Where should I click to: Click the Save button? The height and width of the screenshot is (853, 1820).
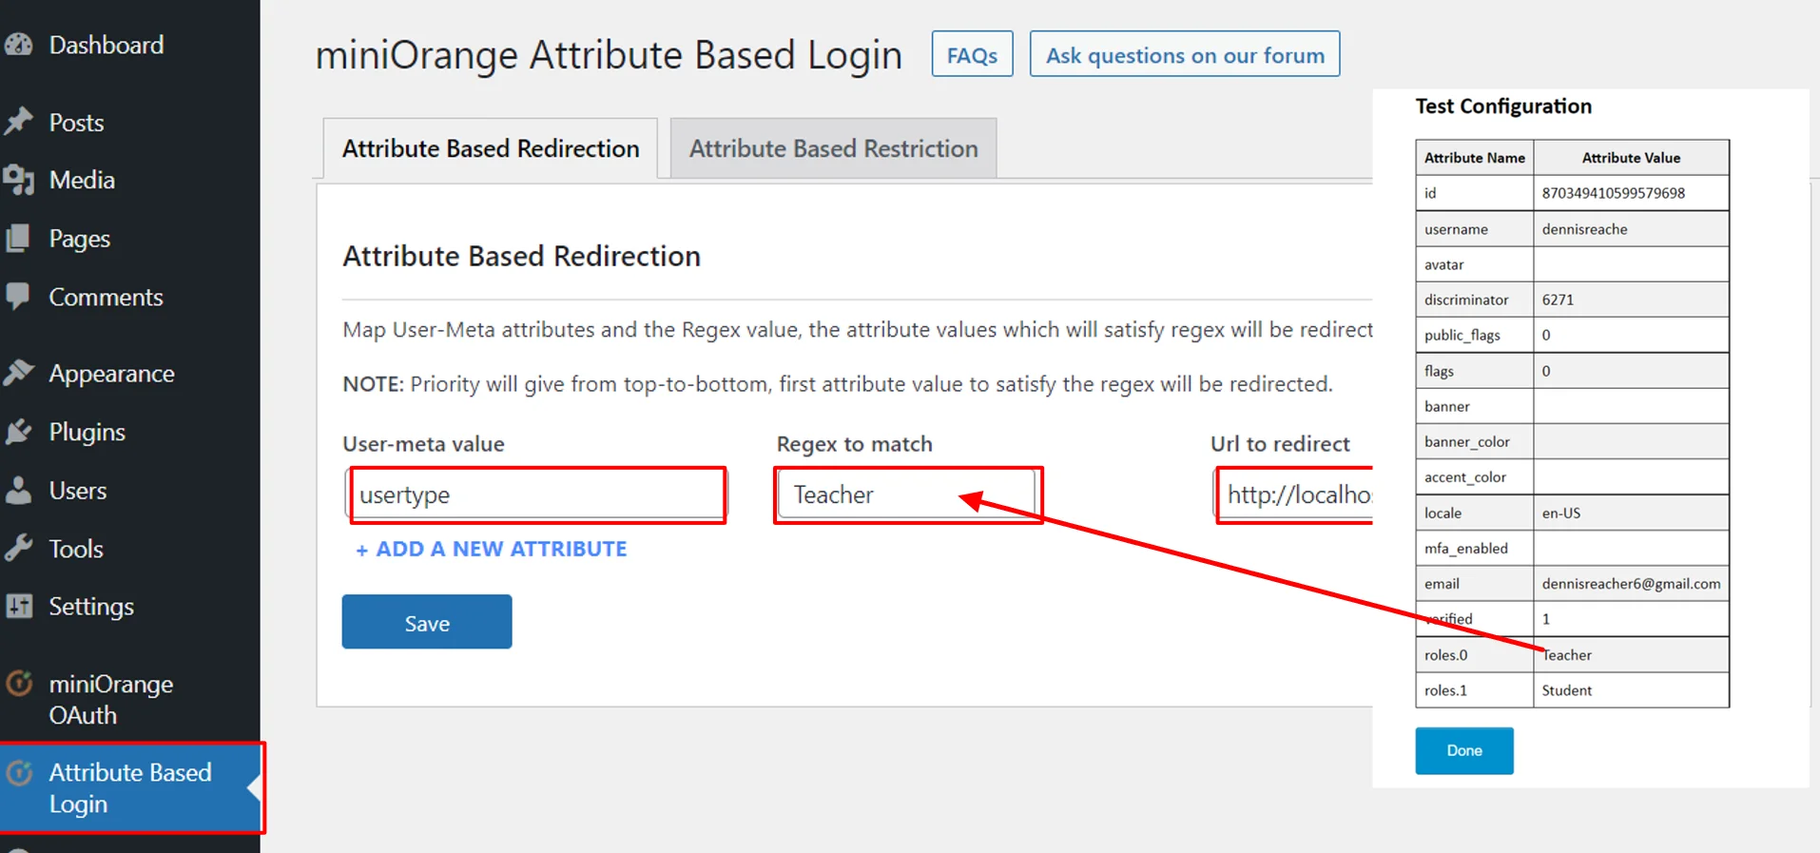click(427, 622)
